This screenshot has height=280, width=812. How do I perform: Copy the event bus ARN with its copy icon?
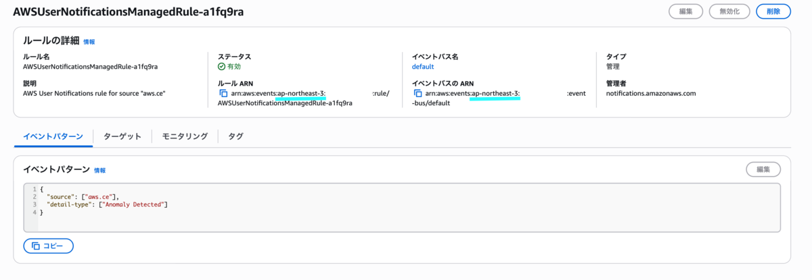click(418, 93)
